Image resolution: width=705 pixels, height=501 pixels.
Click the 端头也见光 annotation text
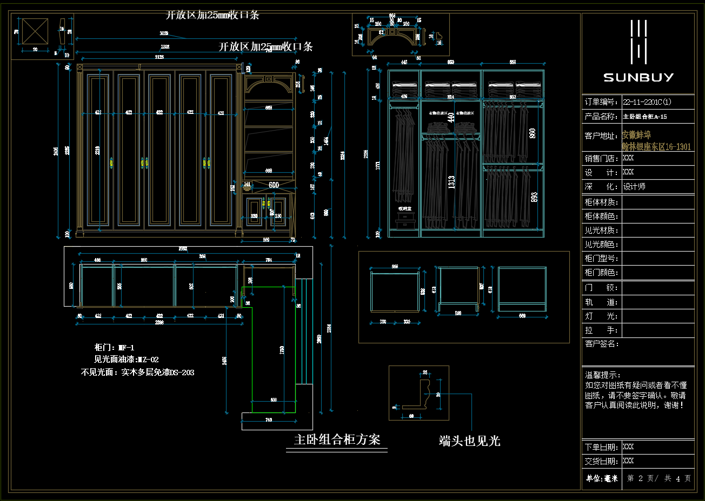(469, 441)
